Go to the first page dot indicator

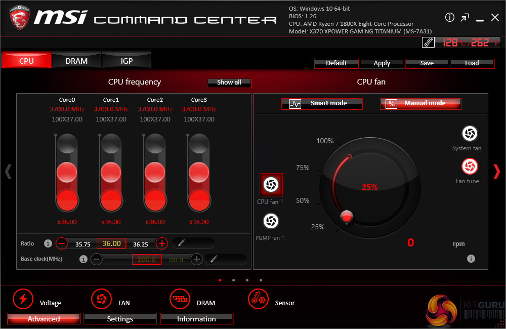[x=220, y=280]
